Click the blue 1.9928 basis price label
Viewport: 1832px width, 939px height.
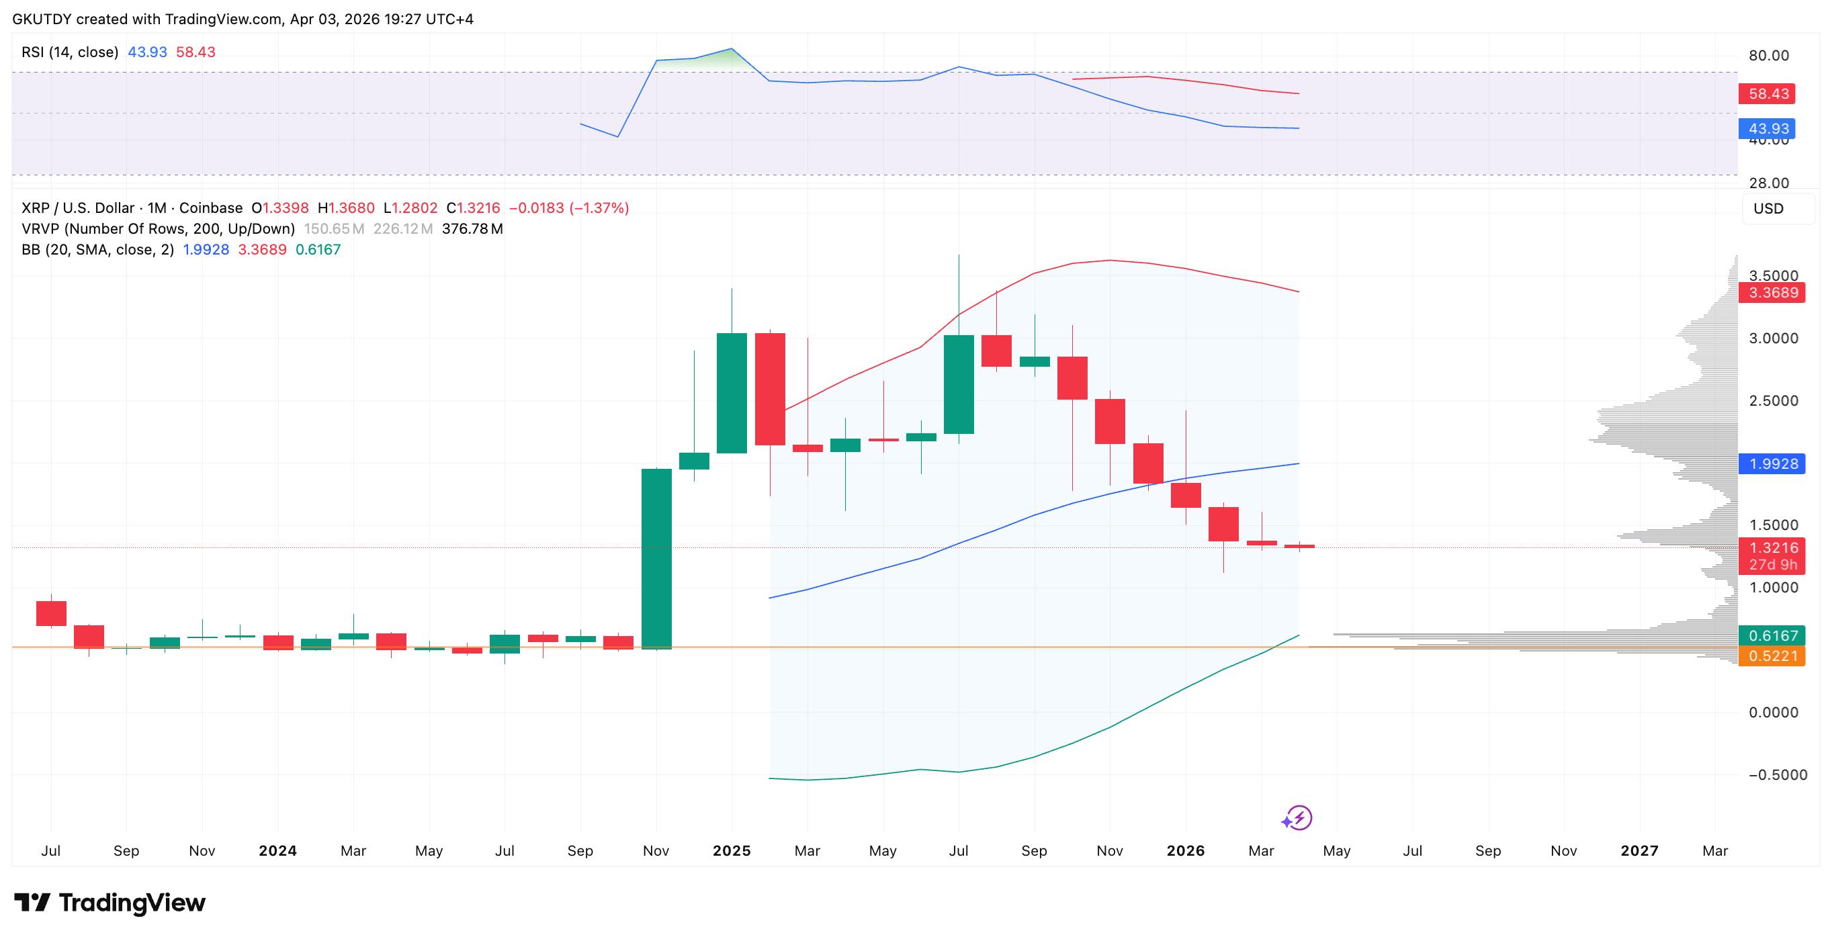[x=1772, y=464]
